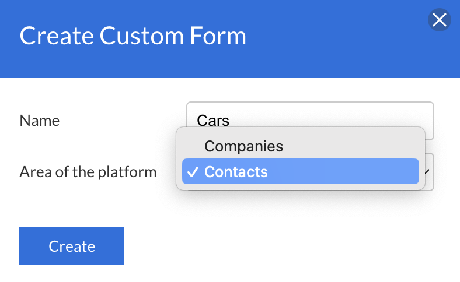Click the Cars text in Name field
The image size is (460, 282).
click(213, 121)
